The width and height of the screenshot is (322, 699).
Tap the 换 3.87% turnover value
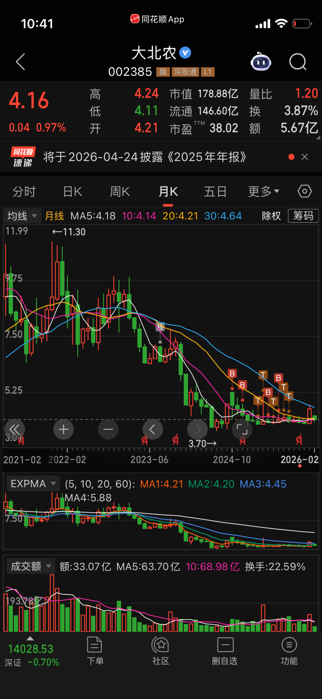tap(301, 111)
